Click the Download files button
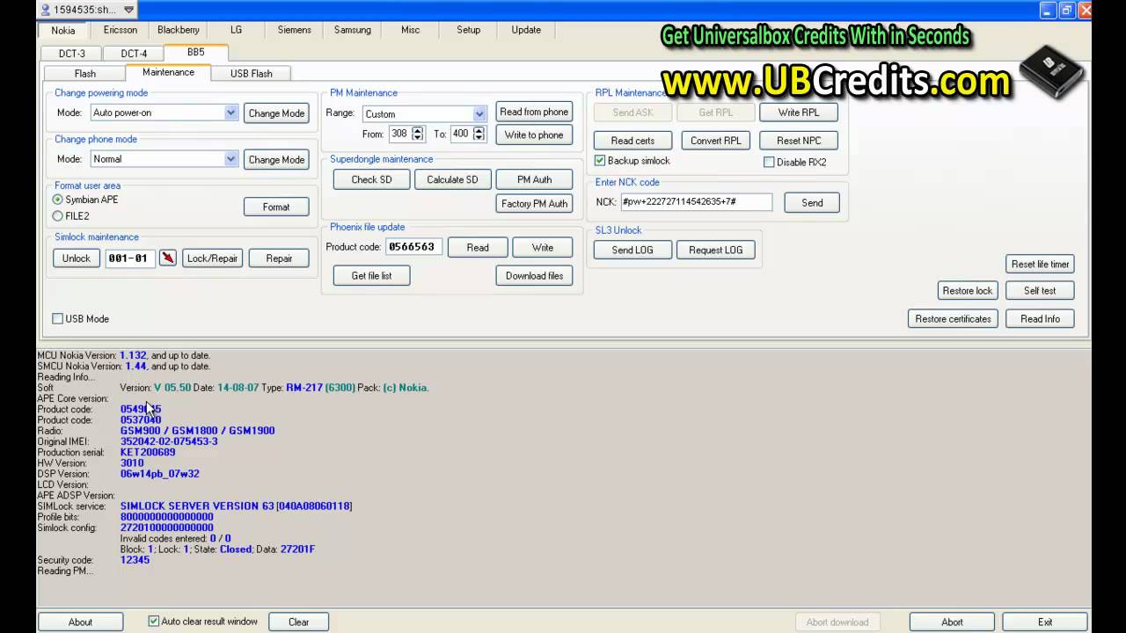The width and height of the screenshot is (1126, 633). pos(534,275)
